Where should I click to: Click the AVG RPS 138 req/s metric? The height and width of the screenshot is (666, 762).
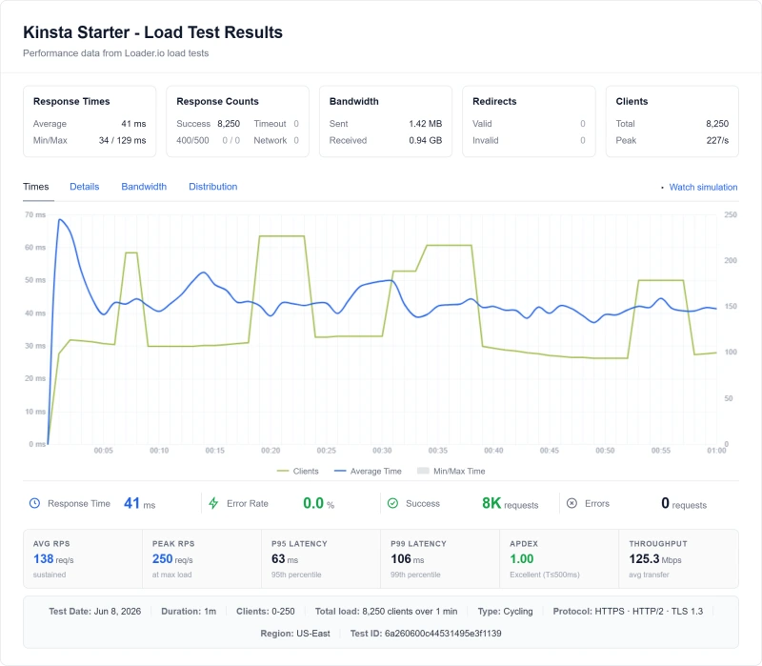[83, 558]
